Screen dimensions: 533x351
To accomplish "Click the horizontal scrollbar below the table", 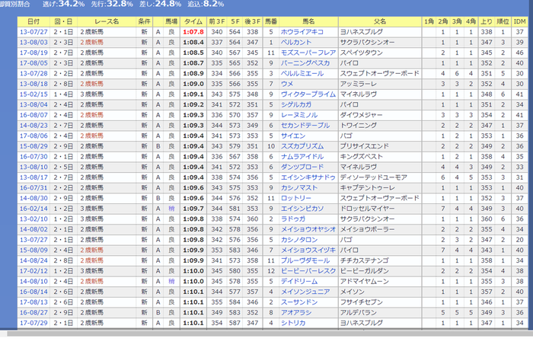I will point(270,333).
